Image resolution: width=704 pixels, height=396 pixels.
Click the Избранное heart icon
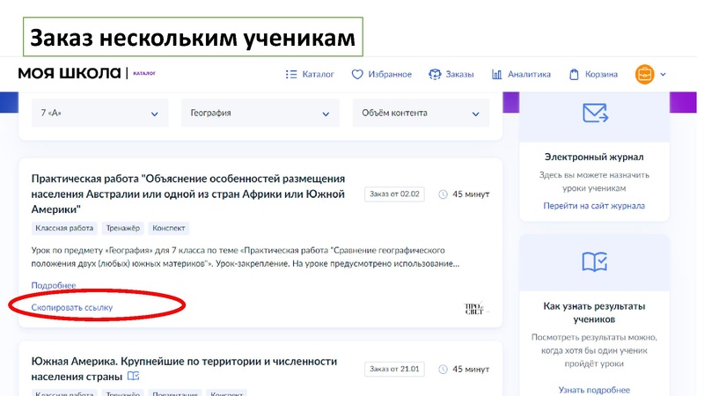[x=357, y=75]
